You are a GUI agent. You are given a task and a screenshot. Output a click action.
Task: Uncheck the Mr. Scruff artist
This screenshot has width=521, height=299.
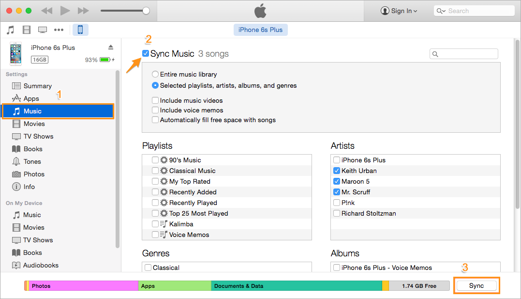(x=337, y=192)
